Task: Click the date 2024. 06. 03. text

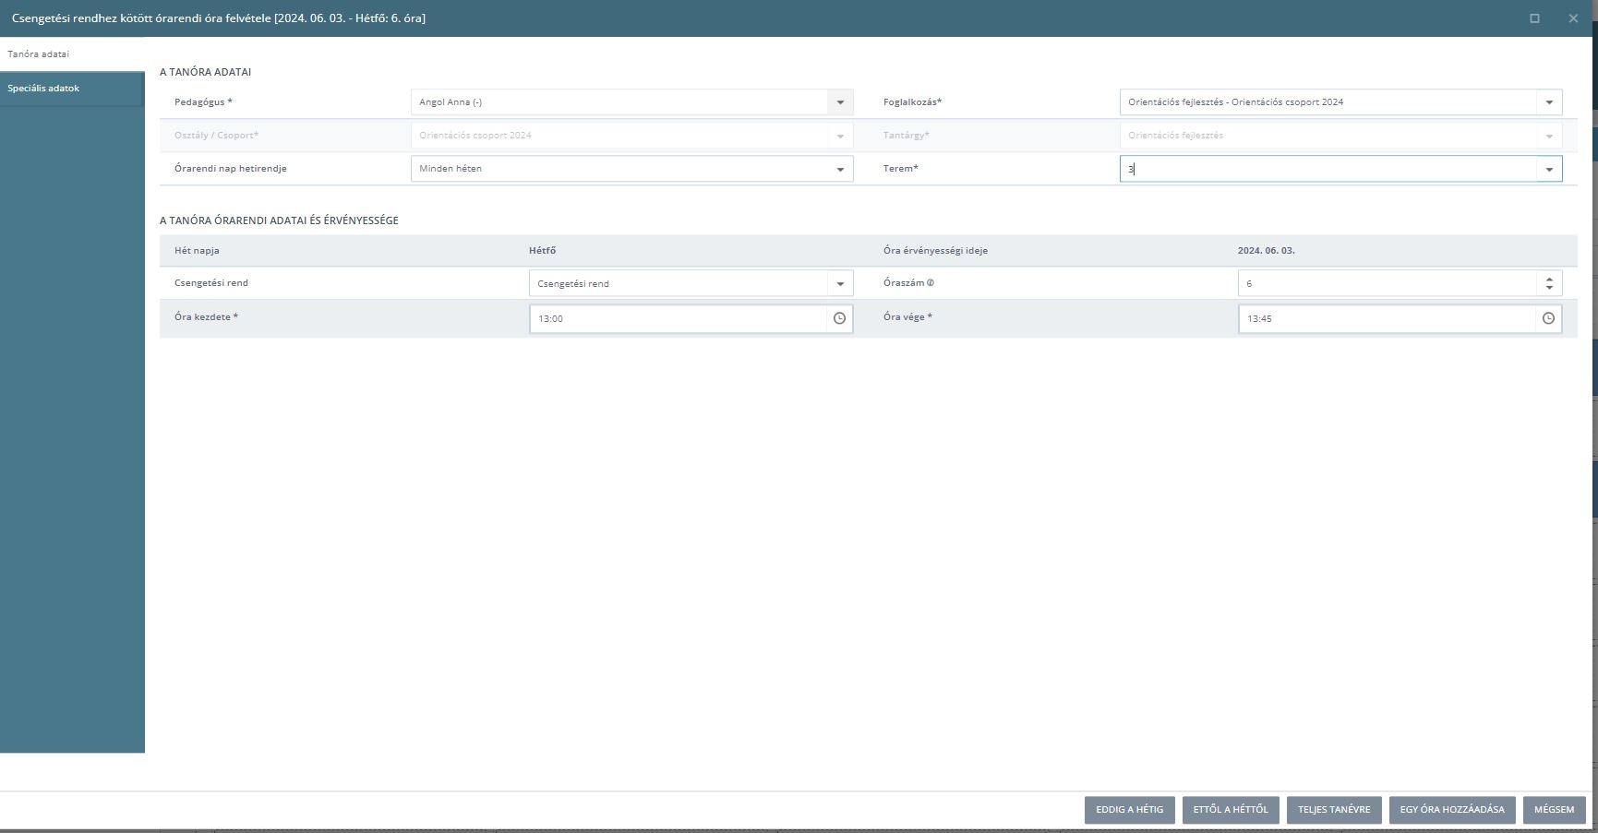Action: [1266, 251]
